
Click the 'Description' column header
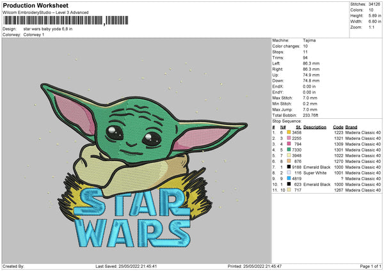315,127
